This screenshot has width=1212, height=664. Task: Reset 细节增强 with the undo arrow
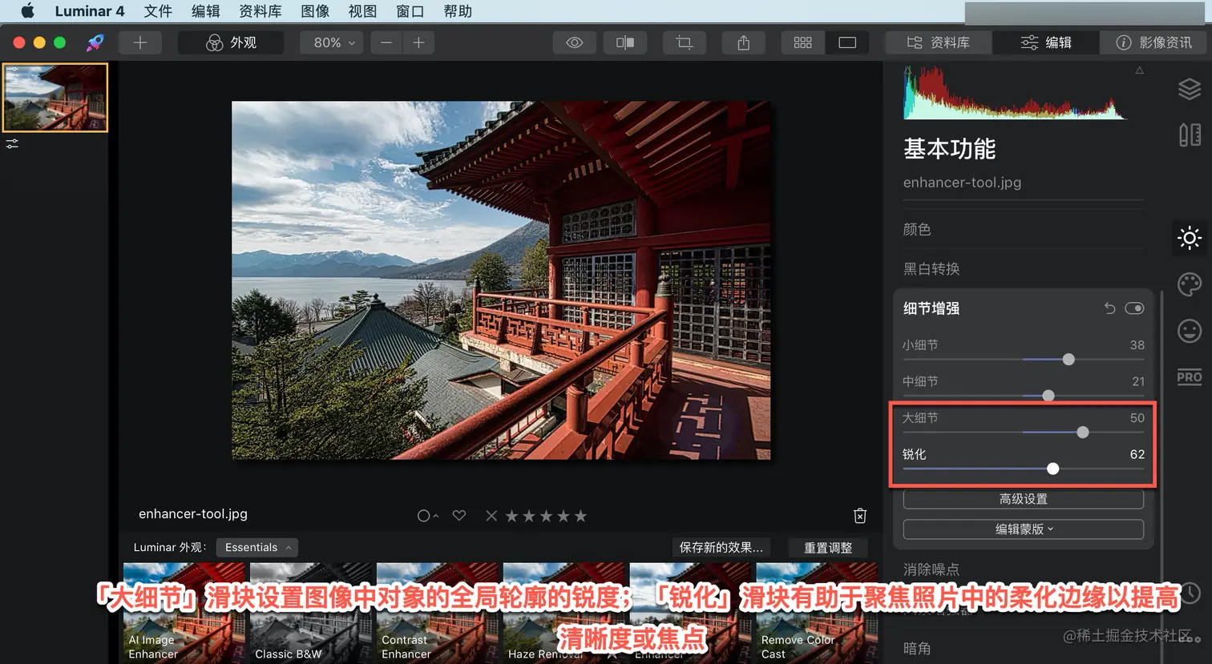[x=1110, y=308]
